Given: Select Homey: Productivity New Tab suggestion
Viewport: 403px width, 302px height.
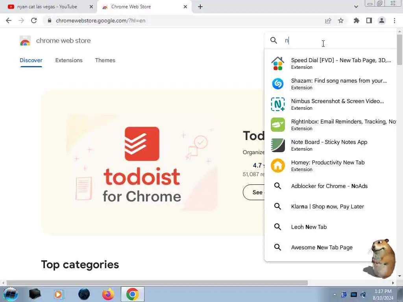Looking at the screenshot, I should [x=331, y=166].
